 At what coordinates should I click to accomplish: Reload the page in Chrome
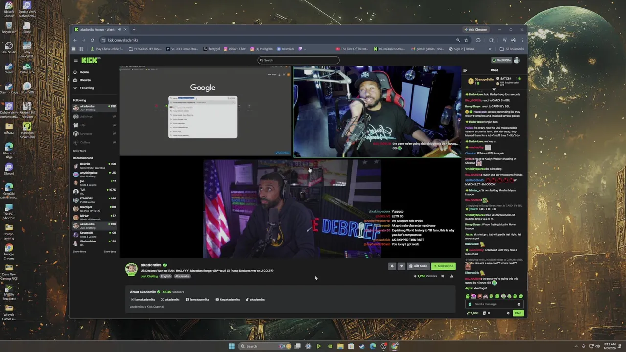pos(92,40)
